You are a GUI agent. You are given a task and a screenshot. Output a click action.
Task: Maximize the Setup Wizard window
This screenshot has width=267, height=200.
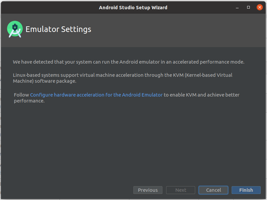[x=248, y=7]
